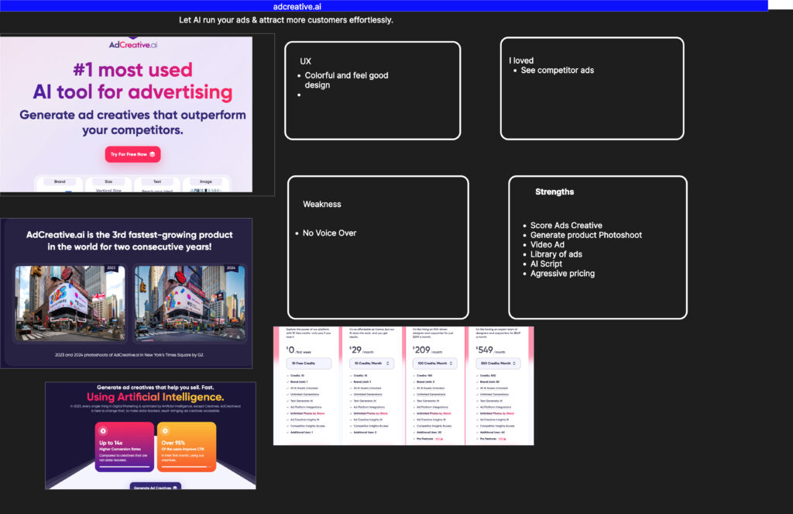Select the 'Weakness' note card
793x514 pixels.
click(x=378, y=247)
